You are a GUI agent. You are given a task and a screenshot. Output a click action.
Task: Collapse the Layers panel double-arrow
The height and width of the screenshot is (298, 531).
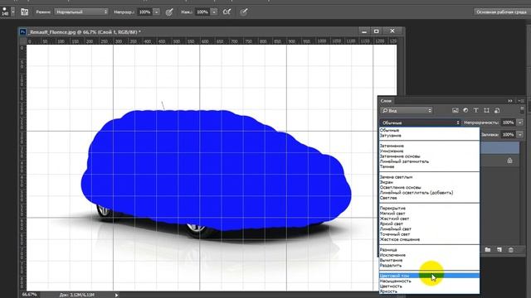pyautogui.click(x=510, y=101)
